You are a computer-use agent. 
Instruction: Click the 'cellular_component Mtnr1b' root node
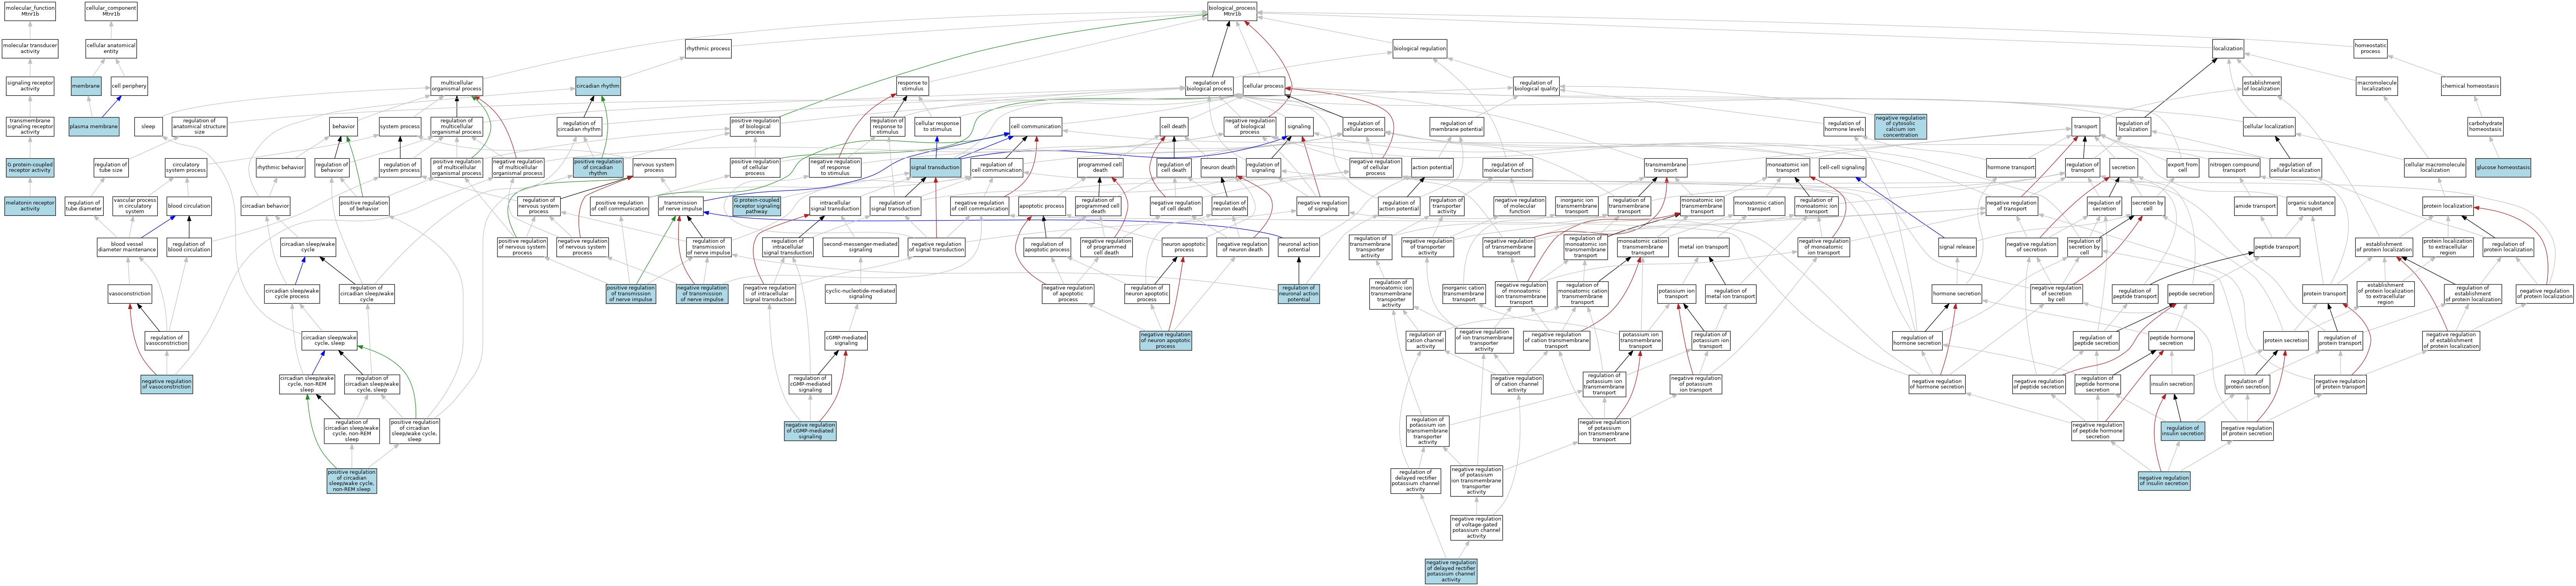pos(111,11)
